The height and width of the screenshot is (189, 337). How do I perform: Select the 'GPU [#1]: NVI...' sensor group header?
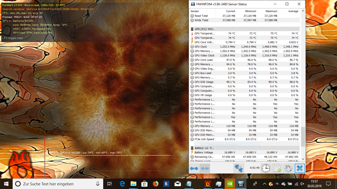click(245, 29)
